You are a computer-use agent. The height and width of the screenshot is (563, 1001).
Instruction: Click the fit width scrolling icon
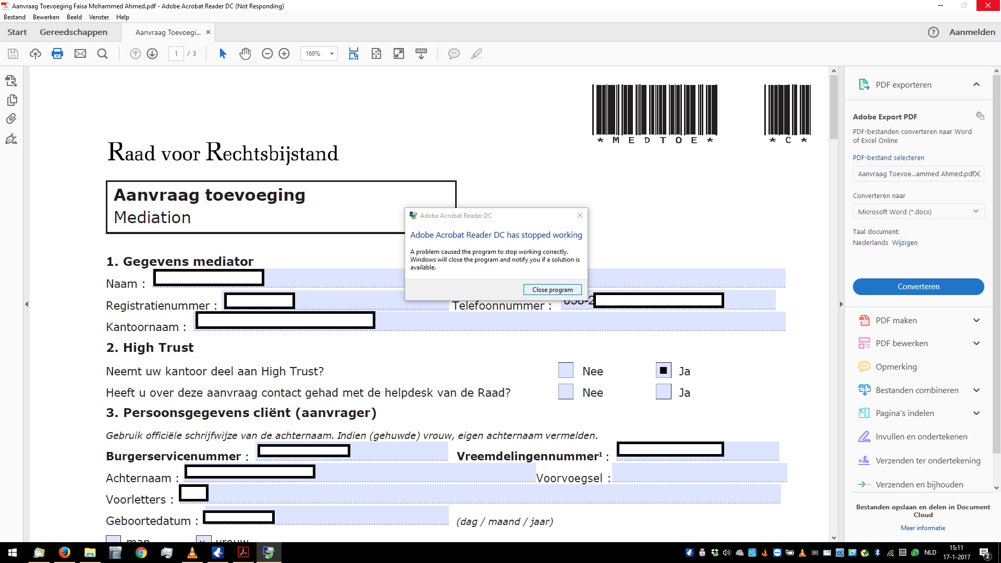[354, 54]
